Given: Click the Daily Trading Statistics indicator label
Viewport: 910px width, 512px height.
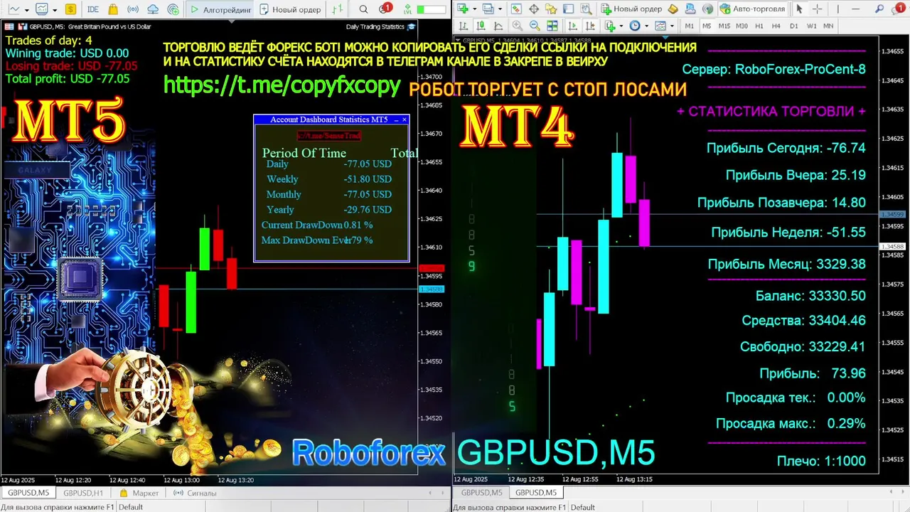Looking at the screenshot, I should click(x=375, y=26).
